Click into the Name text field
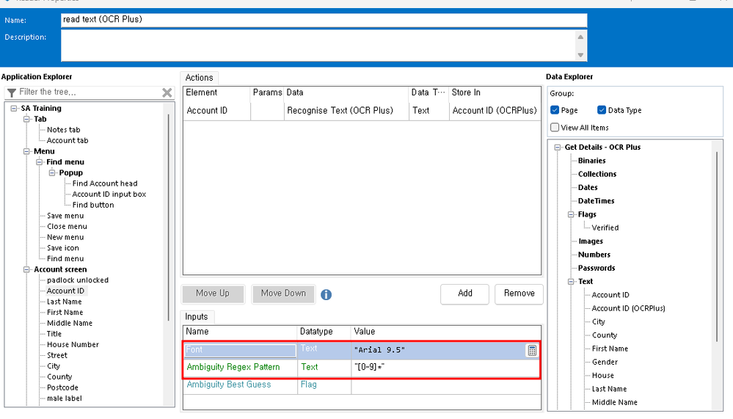Screen dimensions: 733x419 tap(323, 20)
